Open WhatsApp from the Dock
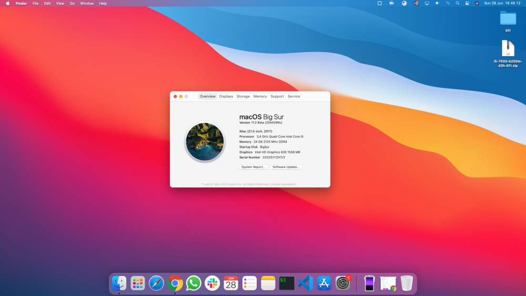 [194, 283]
